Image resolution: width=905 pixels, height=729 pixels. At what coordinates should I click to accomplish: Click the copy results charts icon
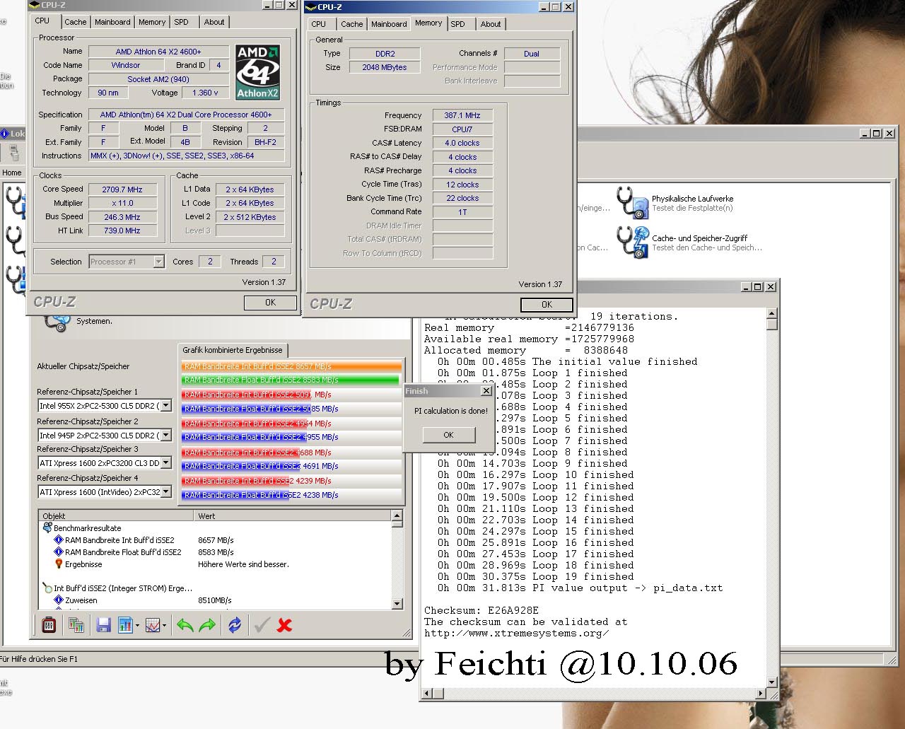point(76,625)
